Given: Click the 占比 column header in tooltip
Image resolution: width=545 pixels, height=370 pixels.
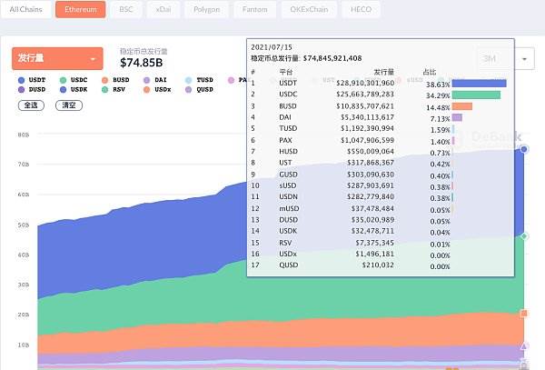Looking at the screenshot, I should (430, 73).
